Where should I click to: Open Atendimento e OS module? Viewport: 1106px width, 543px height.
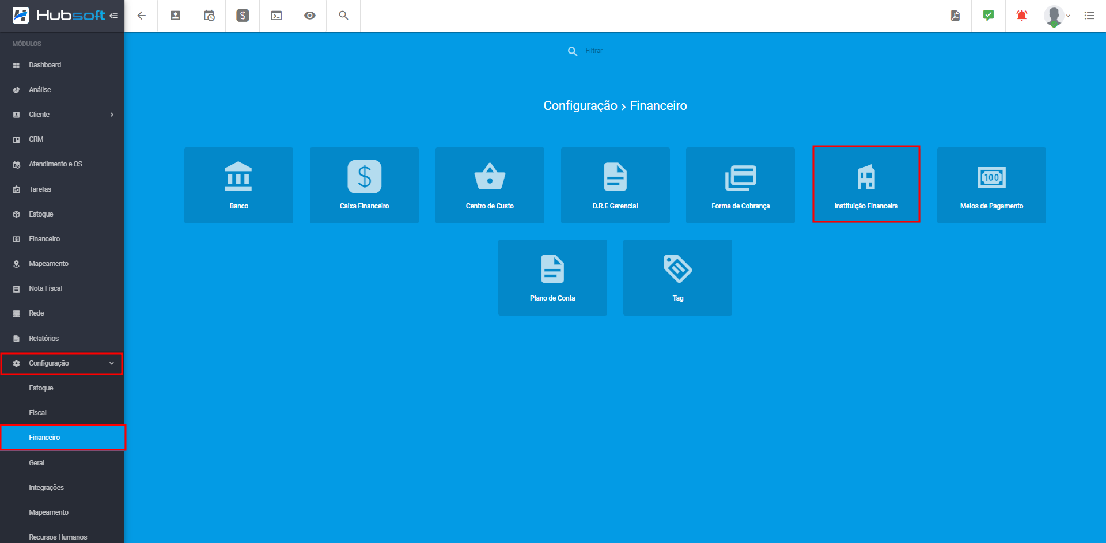pyautogui.click(x=62, y=164)
